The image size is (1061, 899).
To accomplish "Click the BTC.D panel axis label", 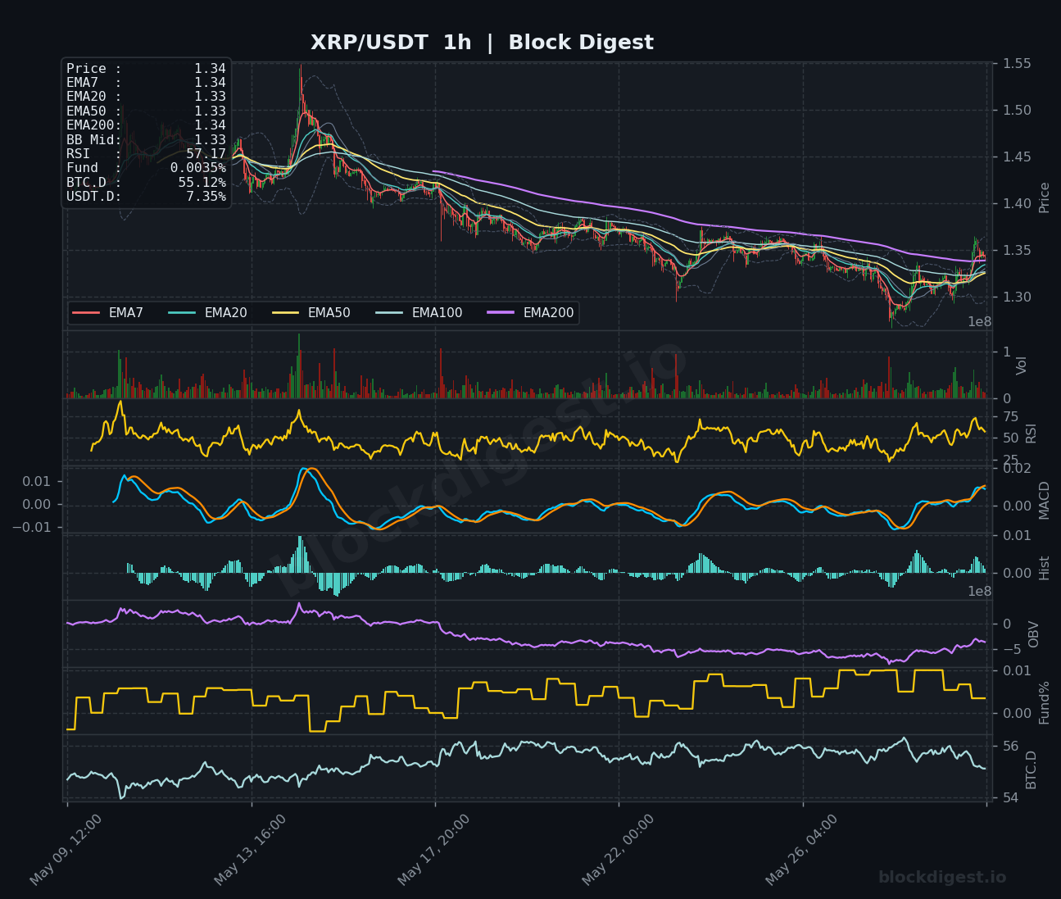I will [x=1031, y=770].
